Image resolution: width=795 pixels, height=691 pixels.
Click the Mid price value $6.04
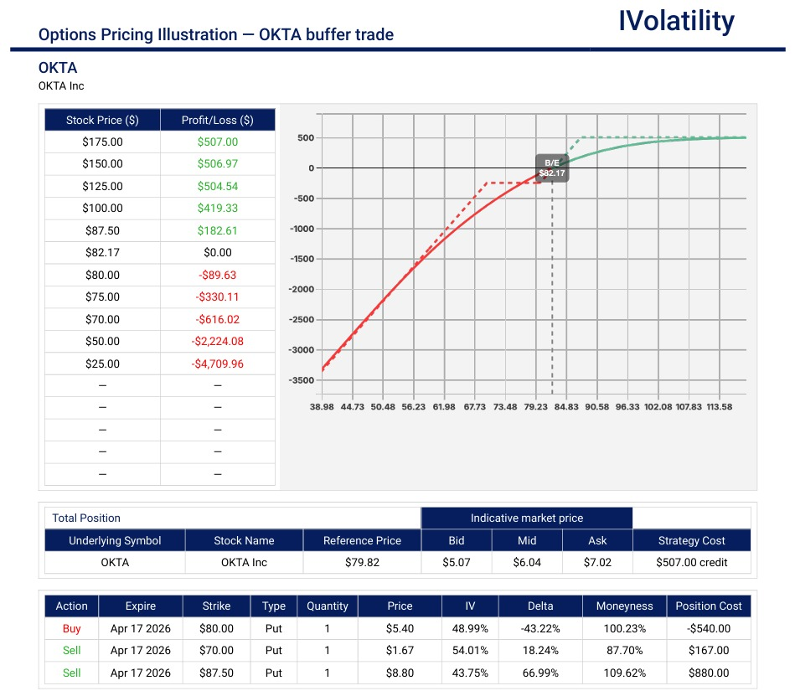point(526,562)
